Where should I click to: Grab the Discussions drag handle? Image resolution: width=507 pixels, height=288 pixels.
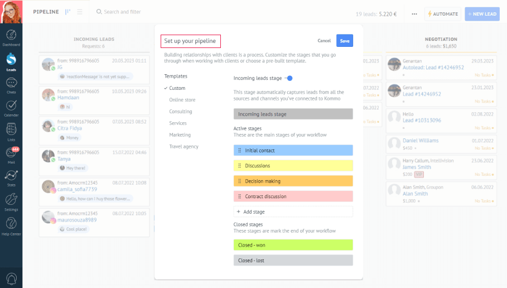240,166
